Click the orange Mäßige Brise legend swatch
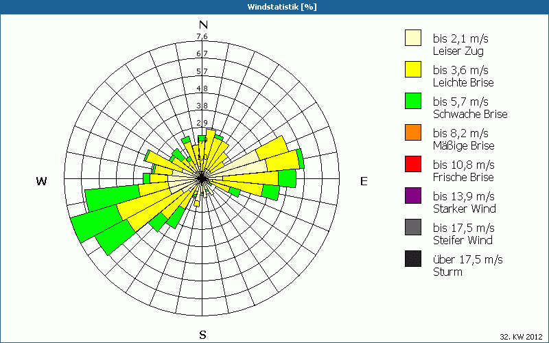 (413, 132)
